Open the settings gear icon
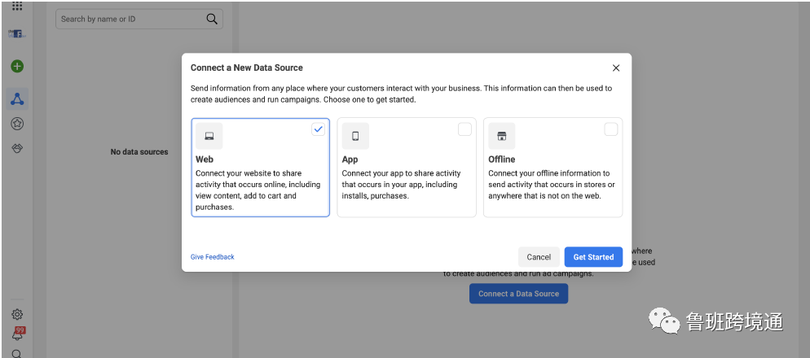Screen dimensions: 810x358 [x=17, y=314]
